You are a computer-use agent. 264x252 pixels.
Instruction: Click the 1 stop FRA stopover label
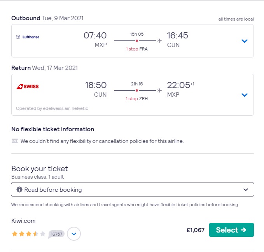(137, 49)
